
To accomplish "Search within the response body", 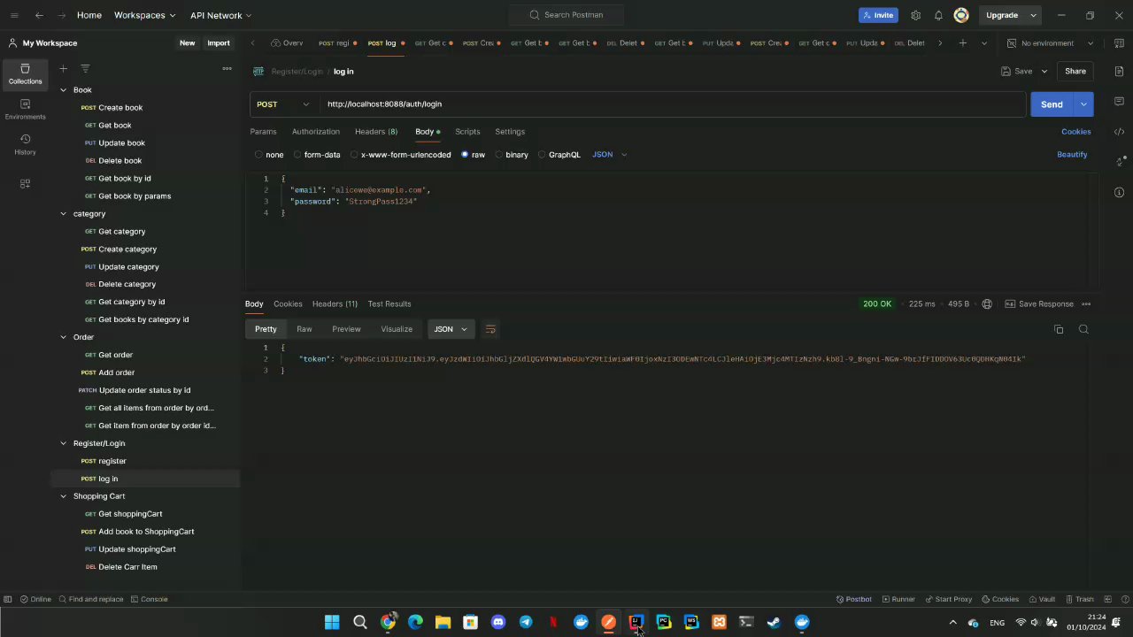I will [1083, 329].
